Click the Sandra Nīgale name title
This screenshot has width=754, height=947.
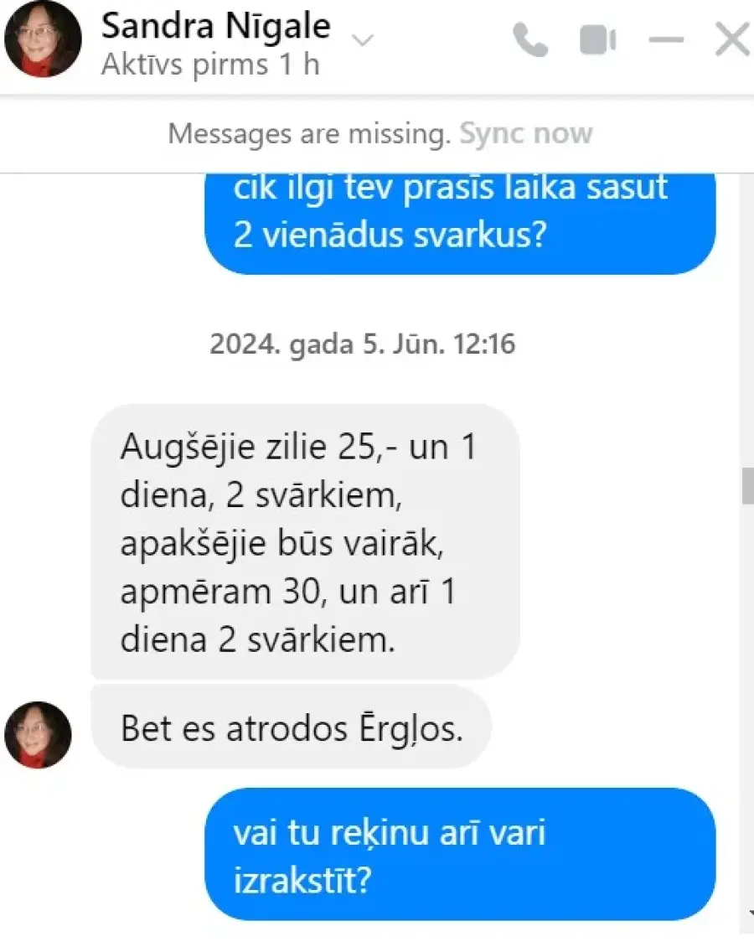[x=215, y=26]
